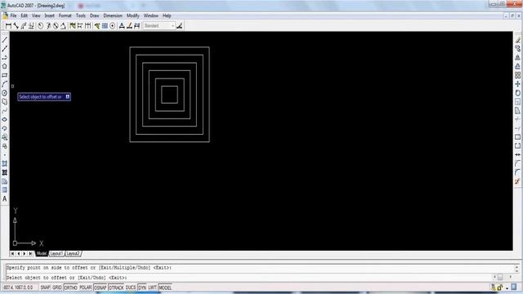Click the Move tool
Viewport: 523px width, 294px height.
tap(517, 84)
